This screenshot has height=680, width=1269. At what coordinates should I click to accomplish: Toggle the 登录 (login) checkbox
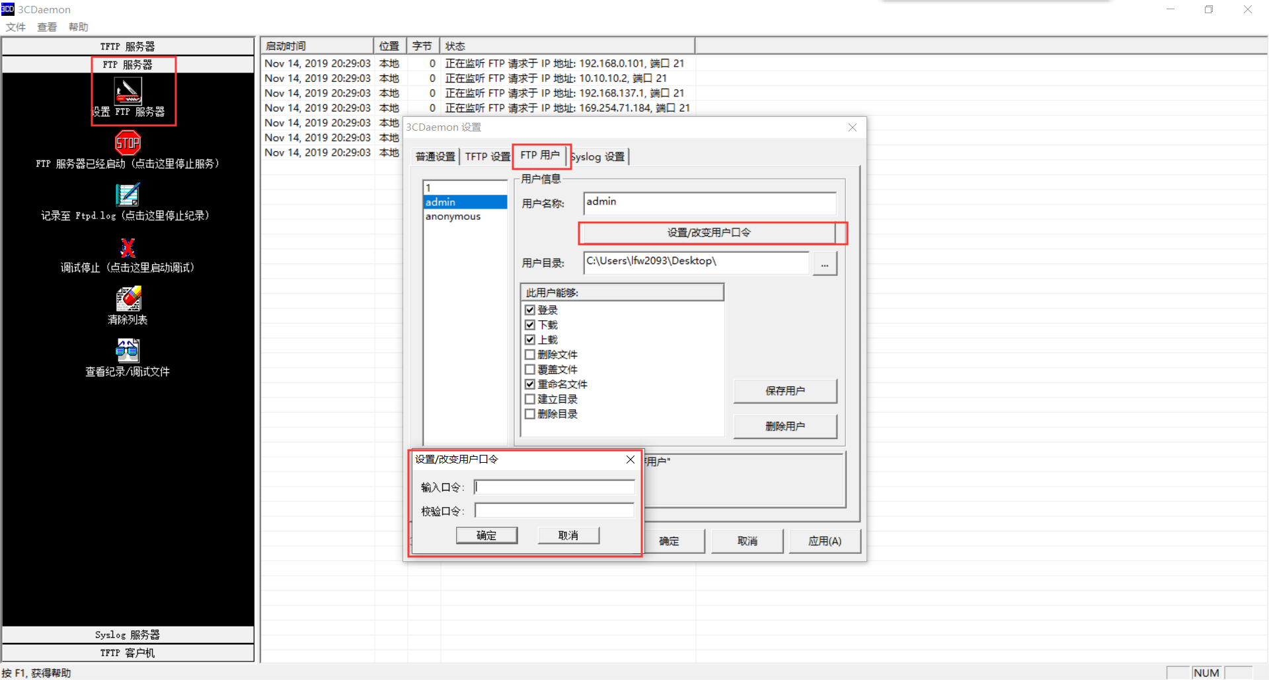pos(529,310)
